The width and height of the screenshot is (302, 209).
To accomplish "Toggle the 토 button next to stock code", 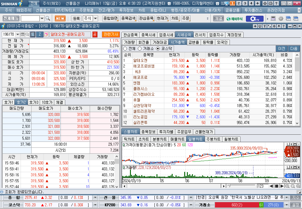I will coord(32,34).
